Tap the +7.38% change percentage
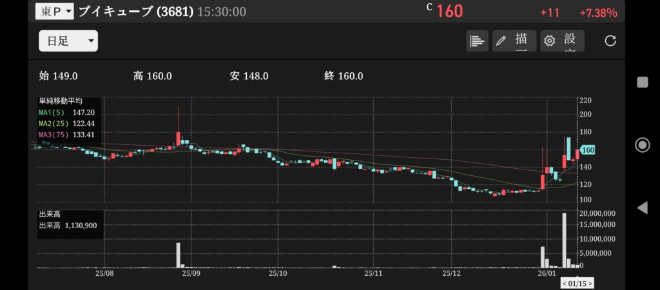 [x=598, y=13]
